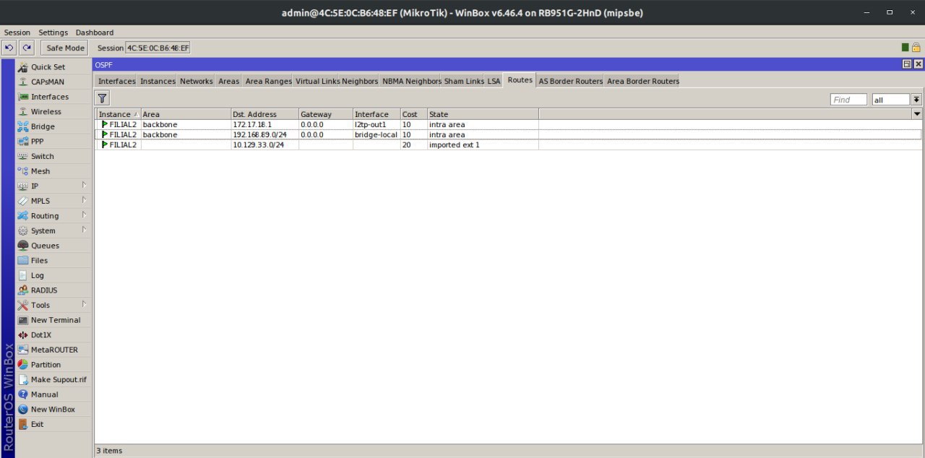Open the column chooser dropdown arrow

(x=917, y=114)
